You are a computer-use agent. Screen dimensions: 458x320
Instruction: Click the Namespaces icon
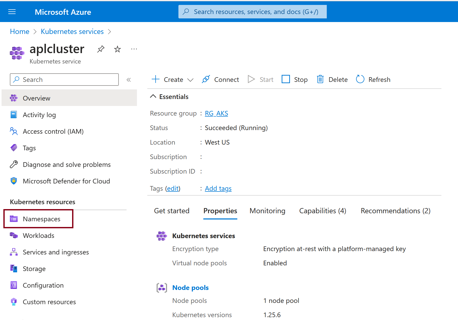click(14, 219)
